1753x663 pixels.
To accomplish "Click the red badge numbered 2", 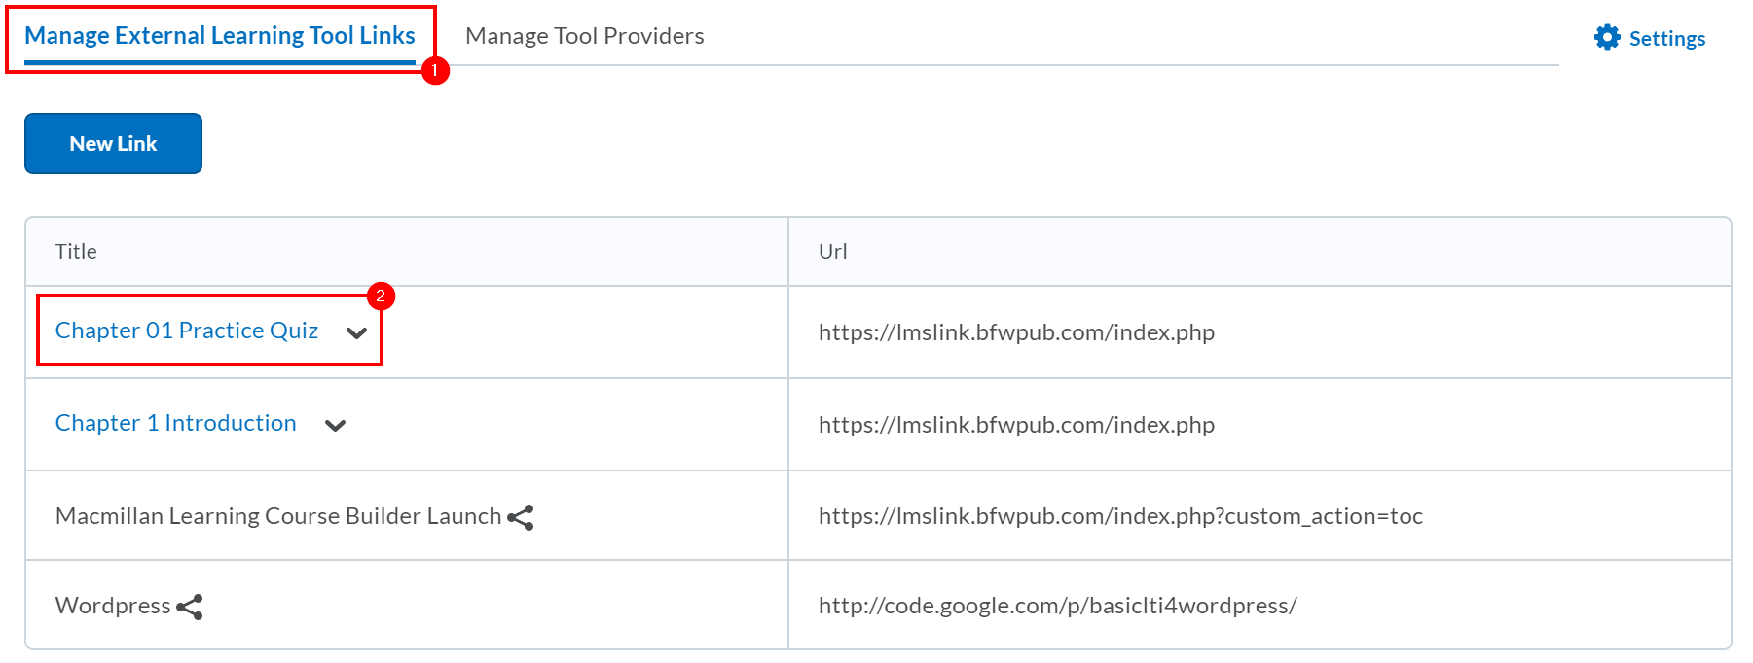I will pos(381,296).
